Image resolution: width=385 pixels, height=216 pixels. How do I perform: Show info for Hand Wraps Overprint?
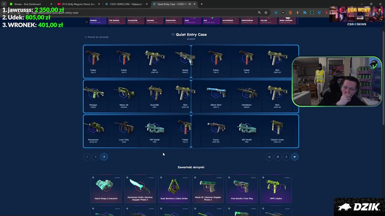pyautogui.click(x=93, y=178)
